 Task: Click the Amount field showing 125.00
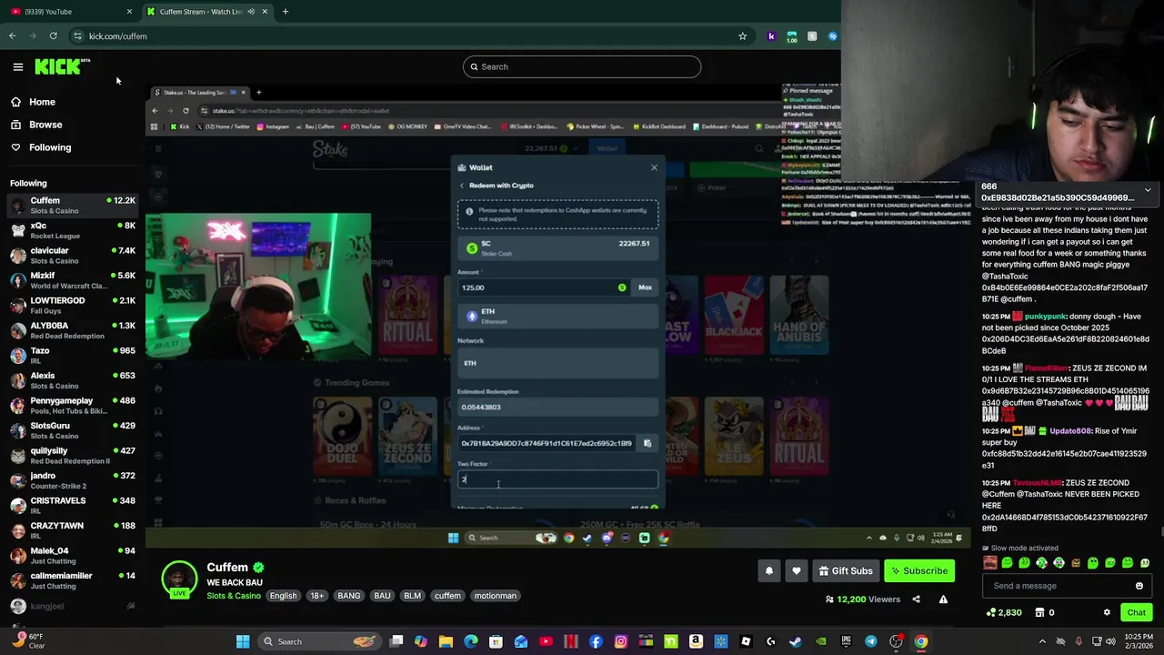point(544,287)
